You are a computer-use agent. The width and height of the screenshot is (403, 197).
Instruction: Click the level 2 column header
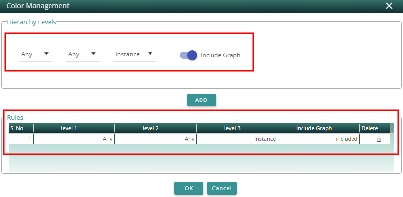155,128
